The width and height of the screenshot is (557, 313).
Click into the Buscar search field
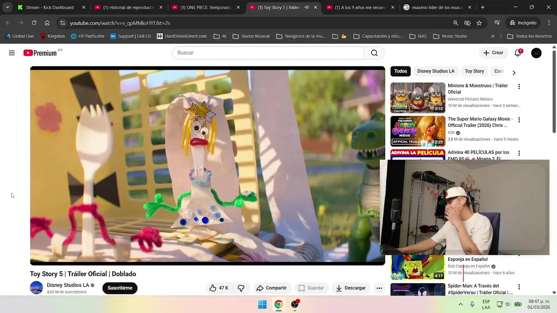tap(268, 53)
